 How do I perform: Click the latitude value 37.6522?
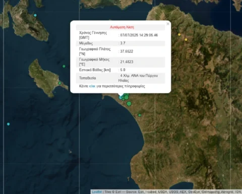pyautogui.click(x=127, y=51)
